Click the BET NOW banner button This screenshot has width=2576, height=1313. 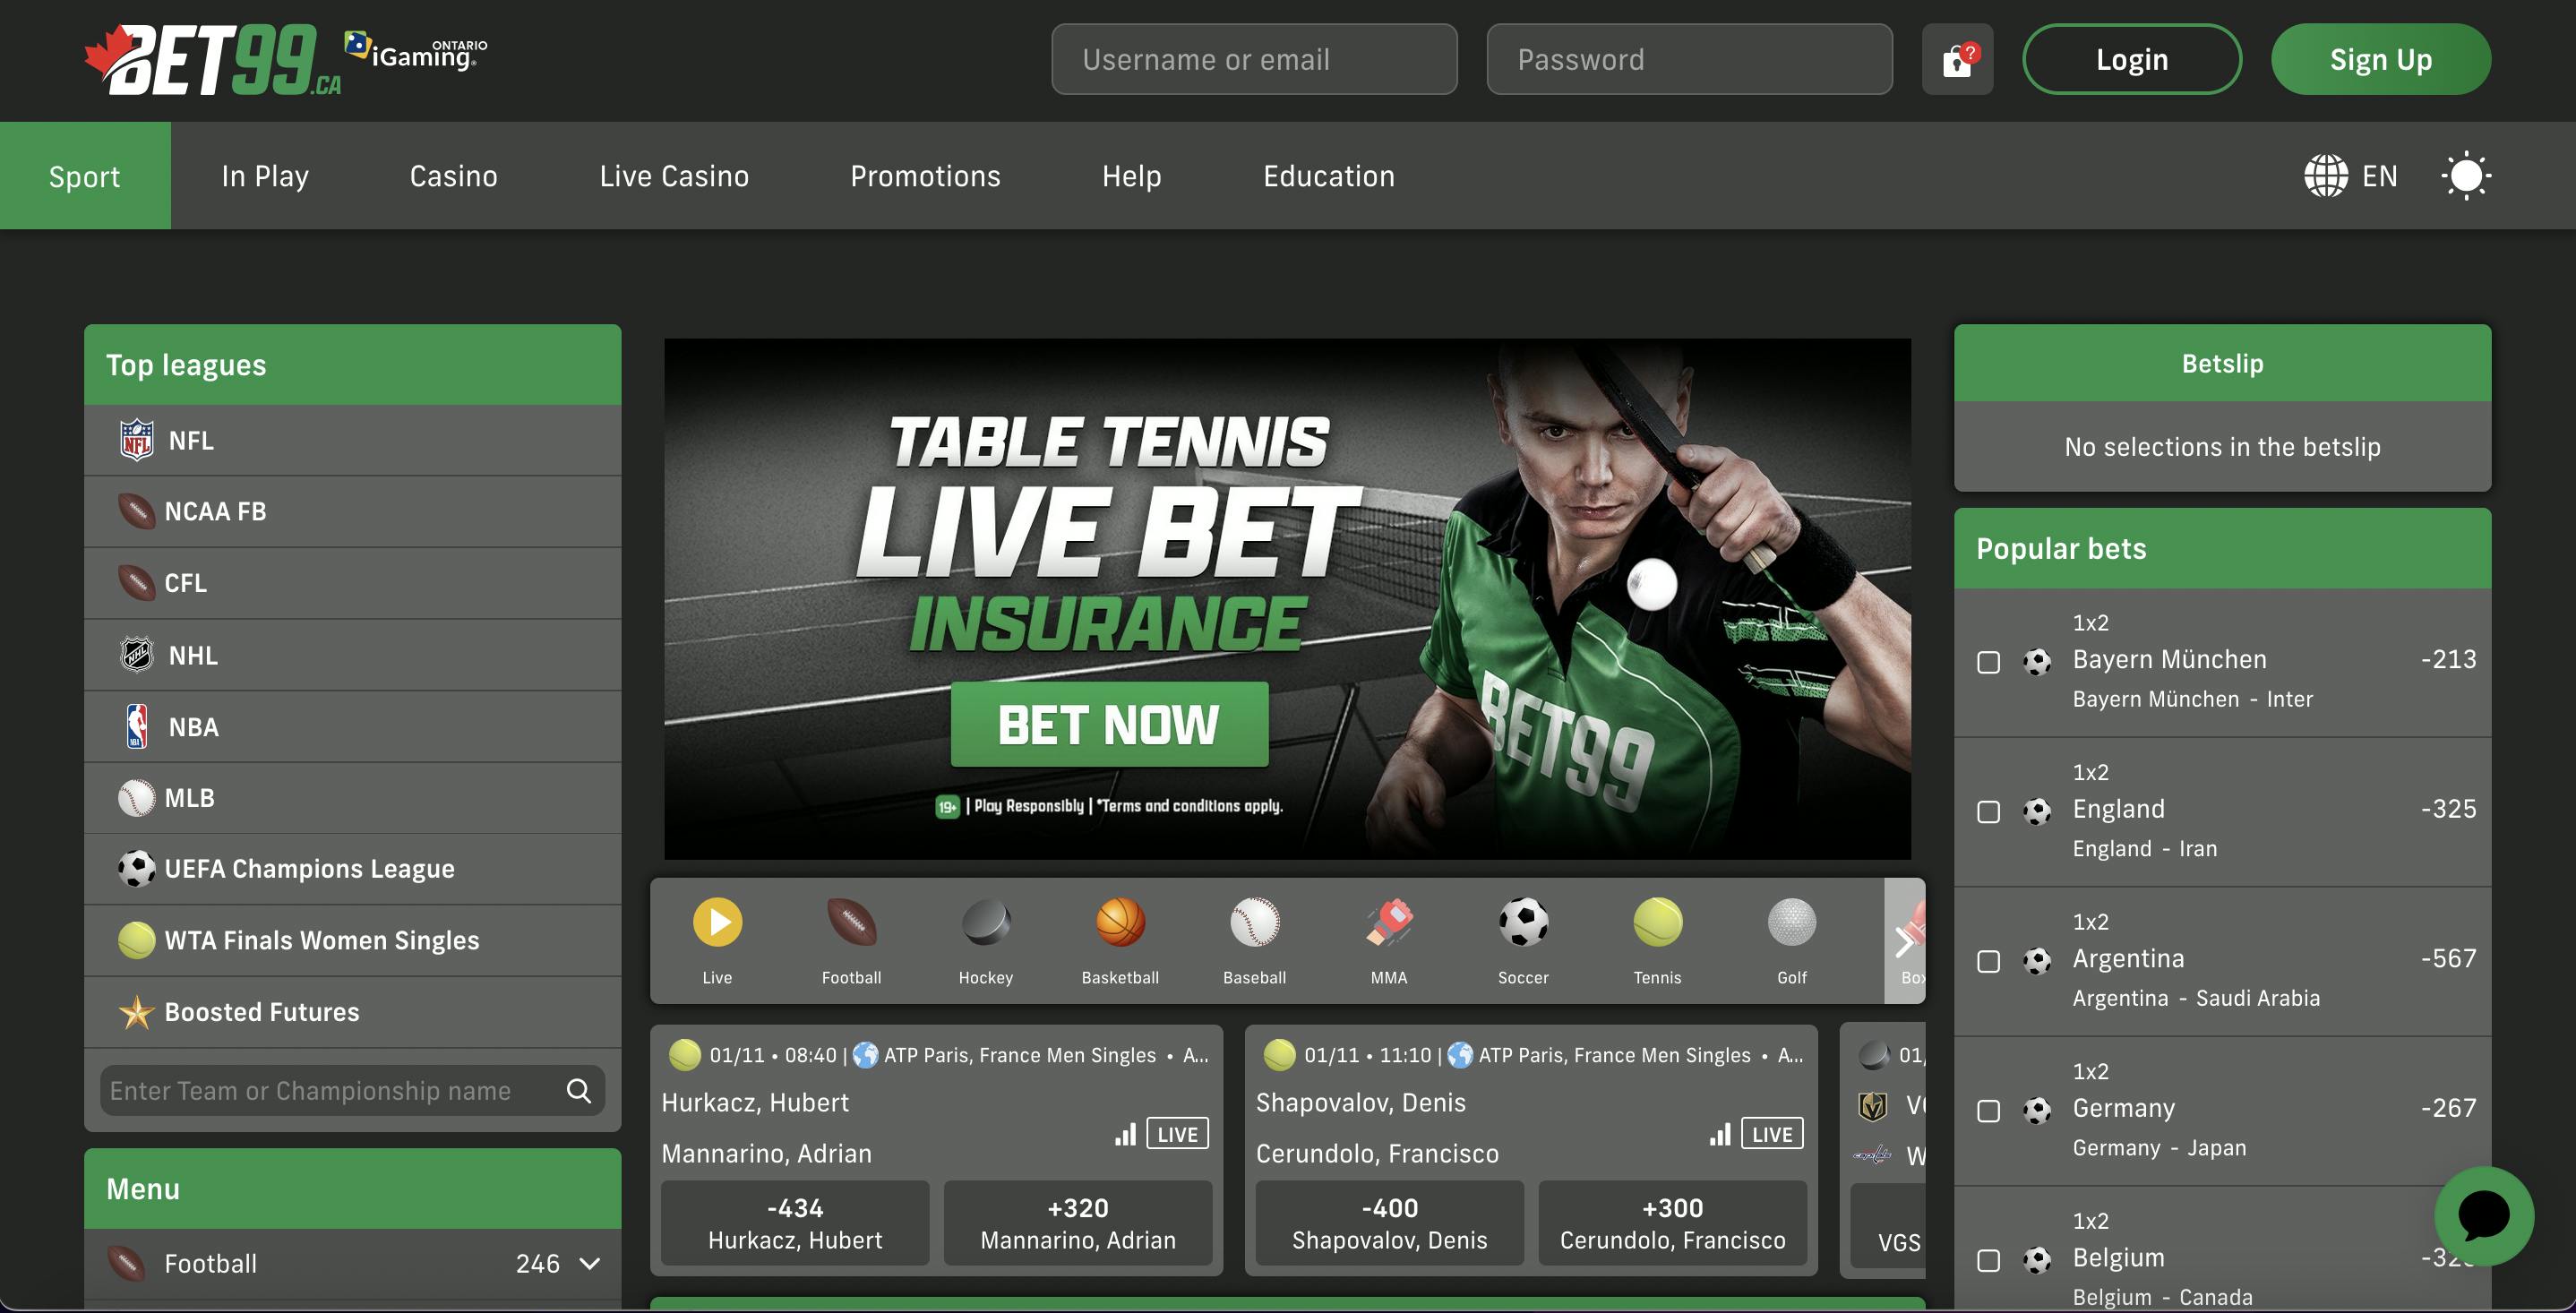pos(1109,726)
